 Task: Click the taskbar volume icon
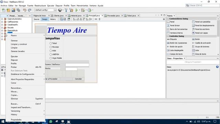(198, 122)
